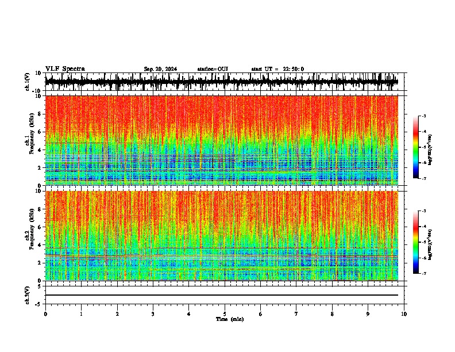Click the "-7" label on ch.2 colorbar
Viewport: 455px width, 352px height.
(x=423, y=273)
